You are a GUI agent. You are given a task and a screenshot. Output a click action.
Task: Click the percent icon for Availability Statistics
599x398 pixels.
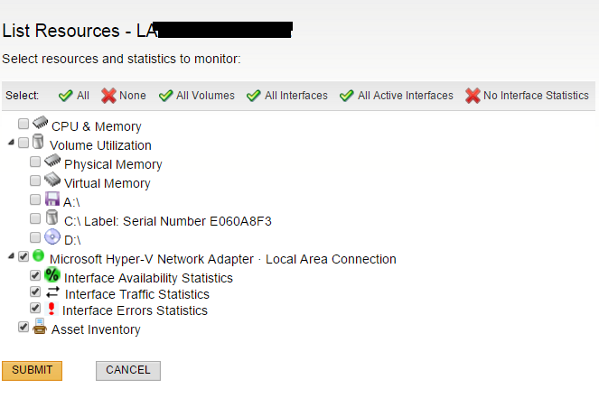[51, 275]
